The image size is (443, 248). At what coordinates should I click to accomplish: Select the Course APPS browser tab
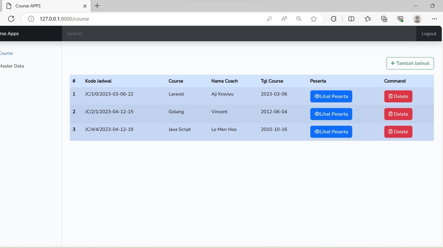click(x=46, y=6)
